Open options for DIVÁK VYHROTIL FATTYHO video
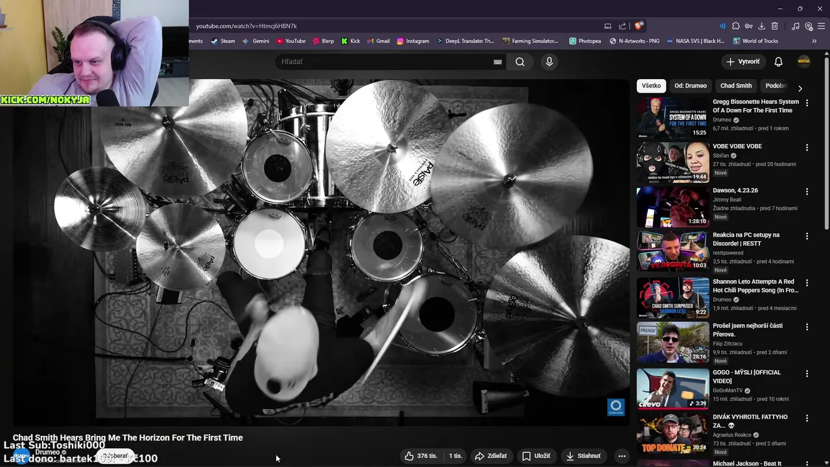 807,418
